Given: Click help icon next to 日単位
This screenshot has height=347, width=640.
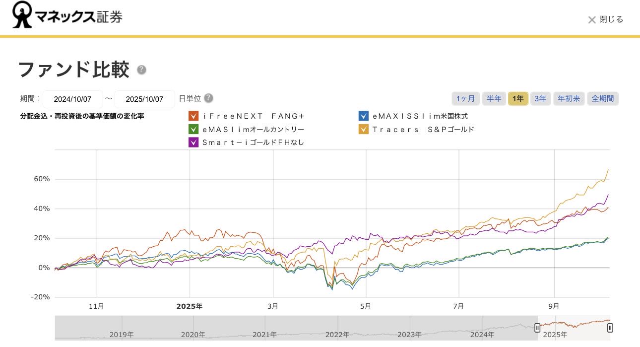Looking at the screenshot, I should click(208, 98).
